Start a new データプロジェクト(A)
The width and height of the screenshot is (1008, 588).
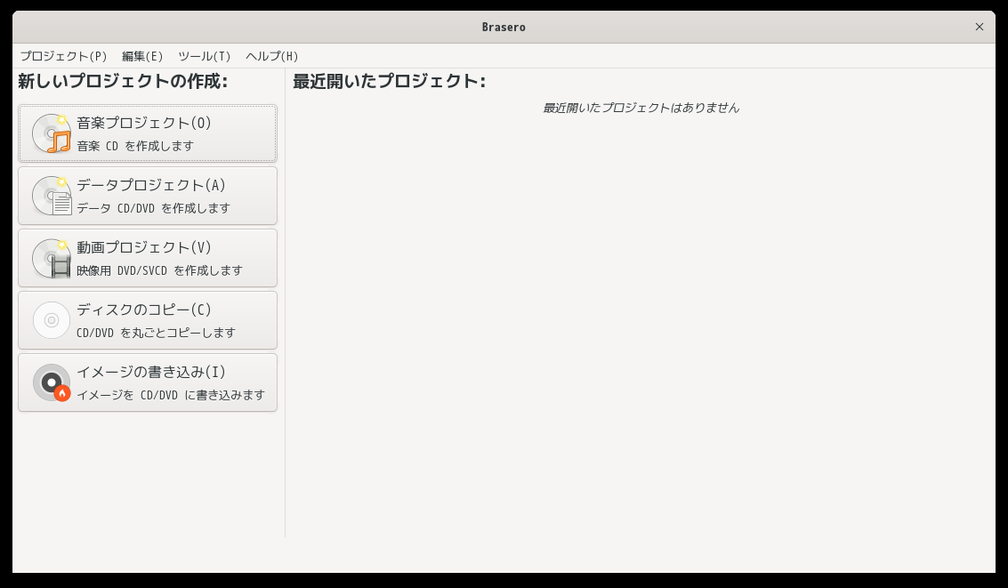click(148, 196)
